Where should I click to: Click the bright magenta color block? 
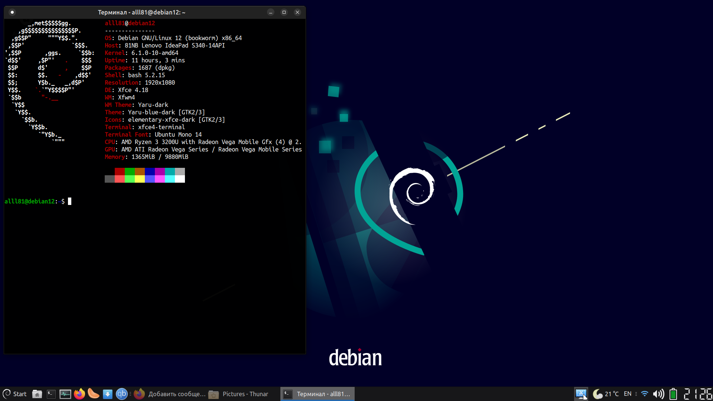coord(160,179)
